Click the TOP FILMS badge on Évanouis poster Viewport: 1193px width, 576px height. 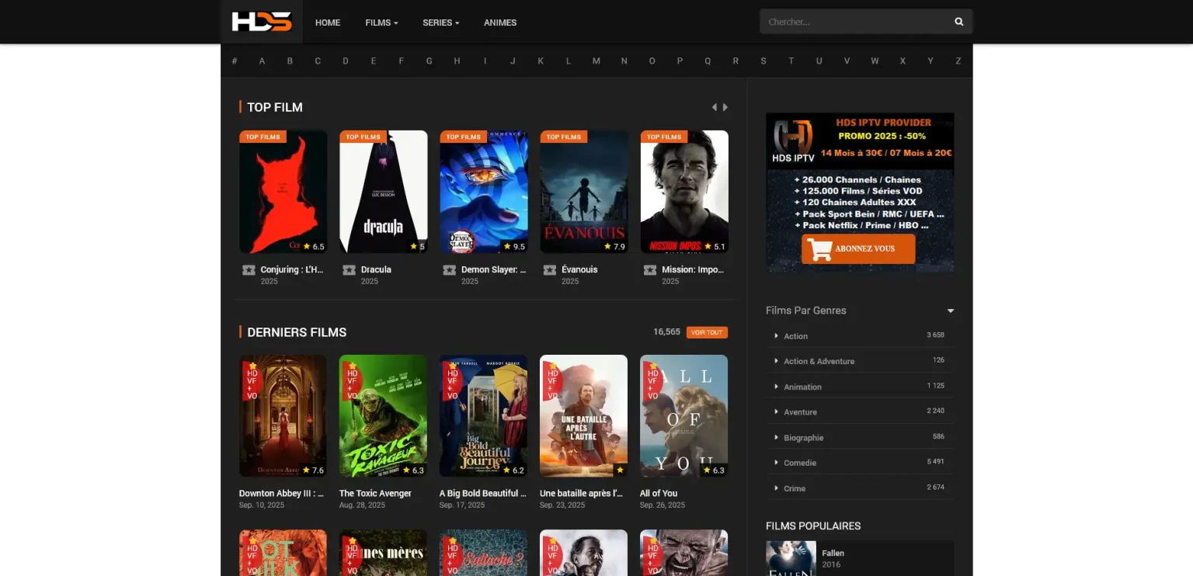[x=563, y=137]
